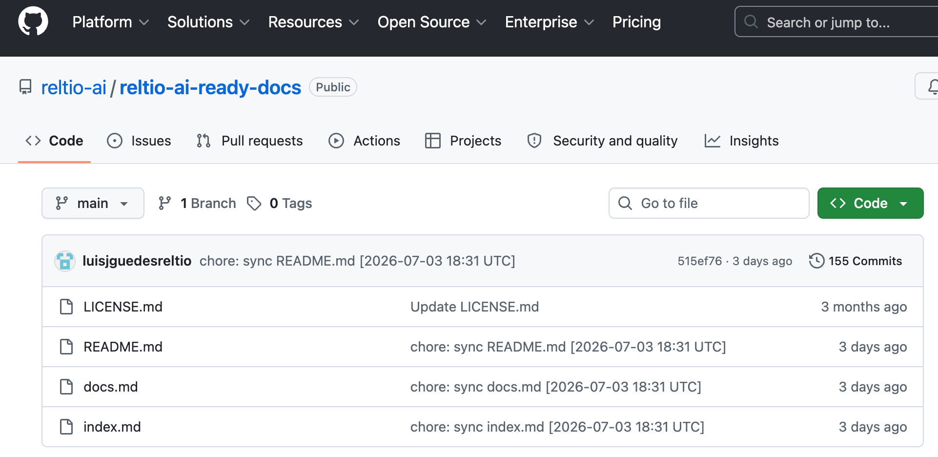Click the file icon next to index.md
Image resolution: width=938 pixels, height=457 pixels.
click(66, 427)
